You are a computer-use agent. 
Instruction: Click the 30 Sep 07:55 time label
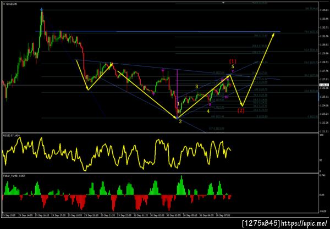pos(223,215)
